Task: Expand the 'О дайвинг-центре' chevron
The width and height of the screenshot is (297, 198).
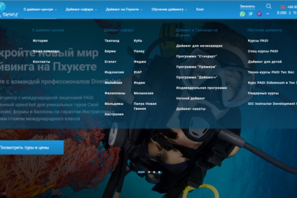Action: pyautogui.click(x=56, y=9)
